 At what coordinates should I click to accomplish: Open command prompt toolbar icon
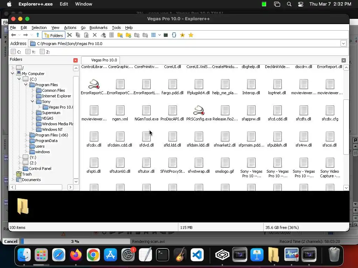point(166,35)
